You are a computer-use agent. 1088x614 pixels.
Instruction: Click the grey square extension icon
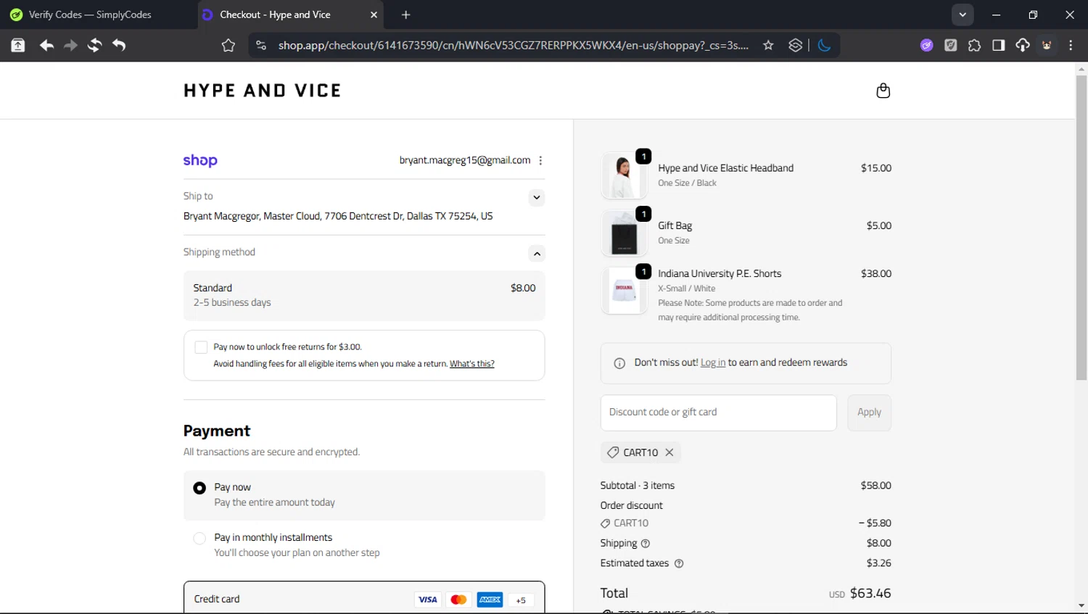(x=950, y=46)
